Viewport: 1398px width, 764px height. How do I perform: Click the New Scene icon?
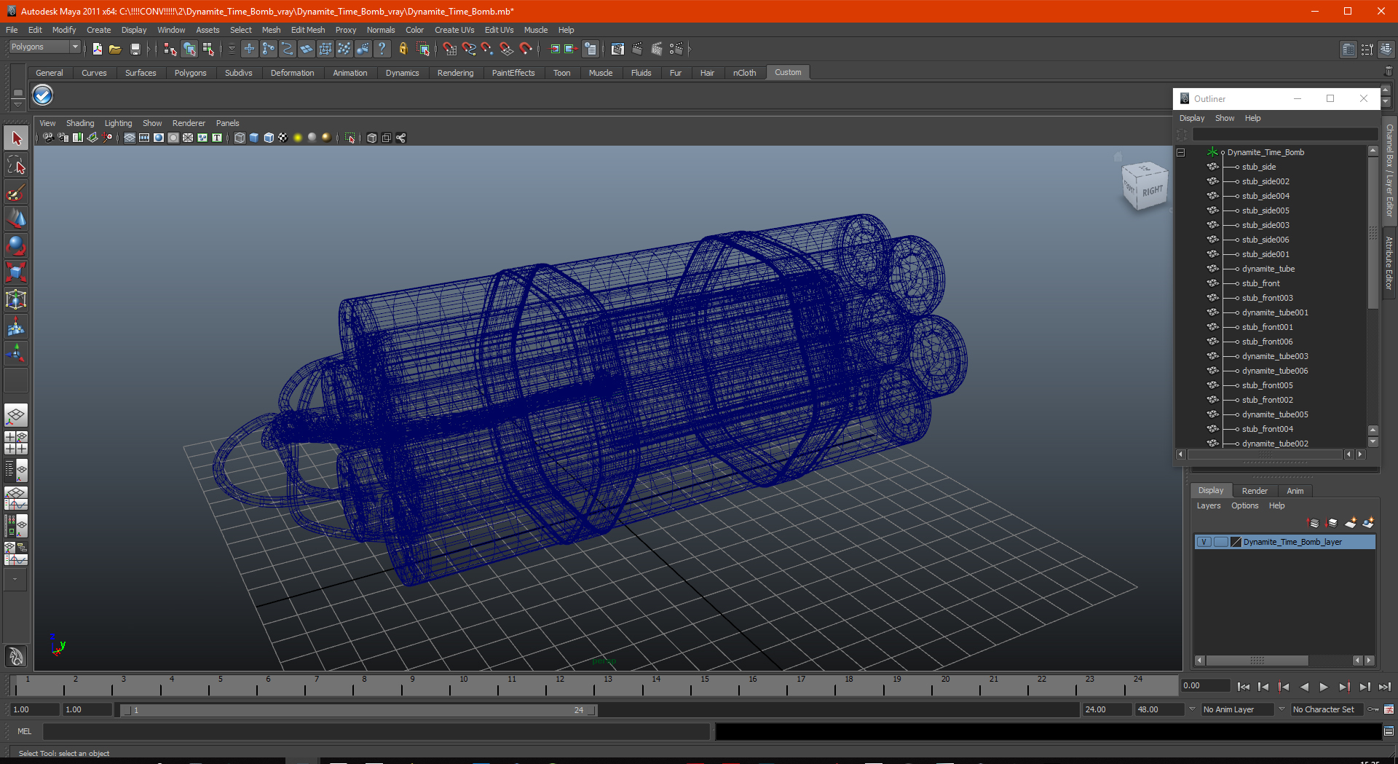[x=97, y=49]
